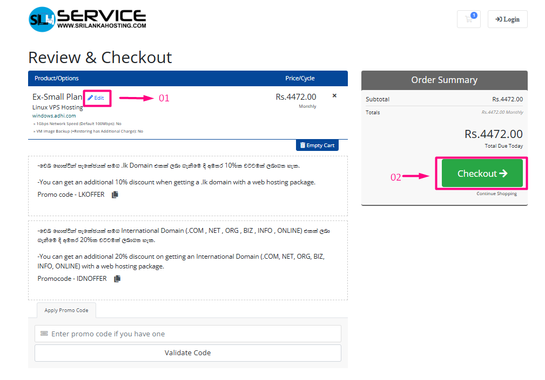Viewport: 545px width, 380px height.
Task: Click the SLH Service logo
Action: [87, 19]
